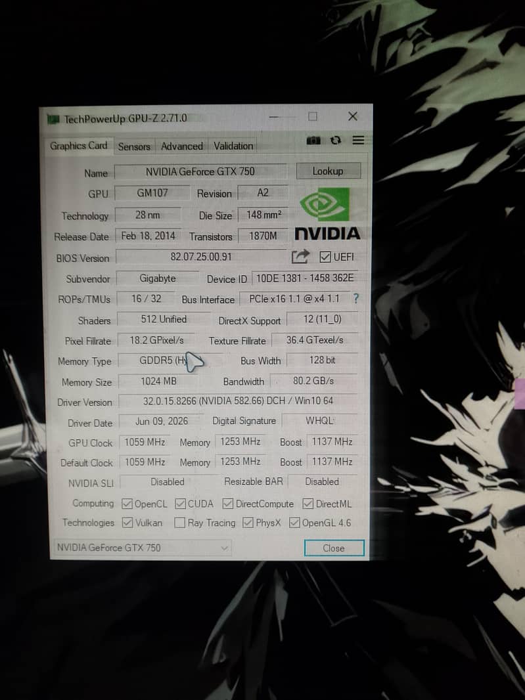This screenshot has height=700, width=525.
Task: Click the ROPs/TMUs field showing 16 / 32
Action: coord(146,299)
